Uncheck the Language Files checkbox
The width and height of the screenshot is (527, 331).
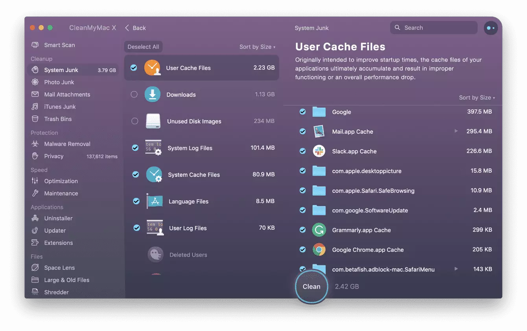[136, 201]
